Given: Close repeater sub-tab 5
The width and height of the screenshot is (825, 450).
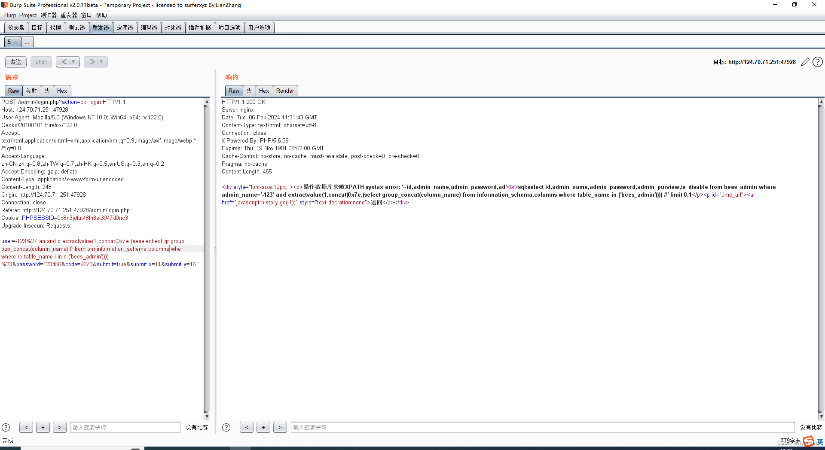Looking at the screenshot, I should click(x=15, y=42).
